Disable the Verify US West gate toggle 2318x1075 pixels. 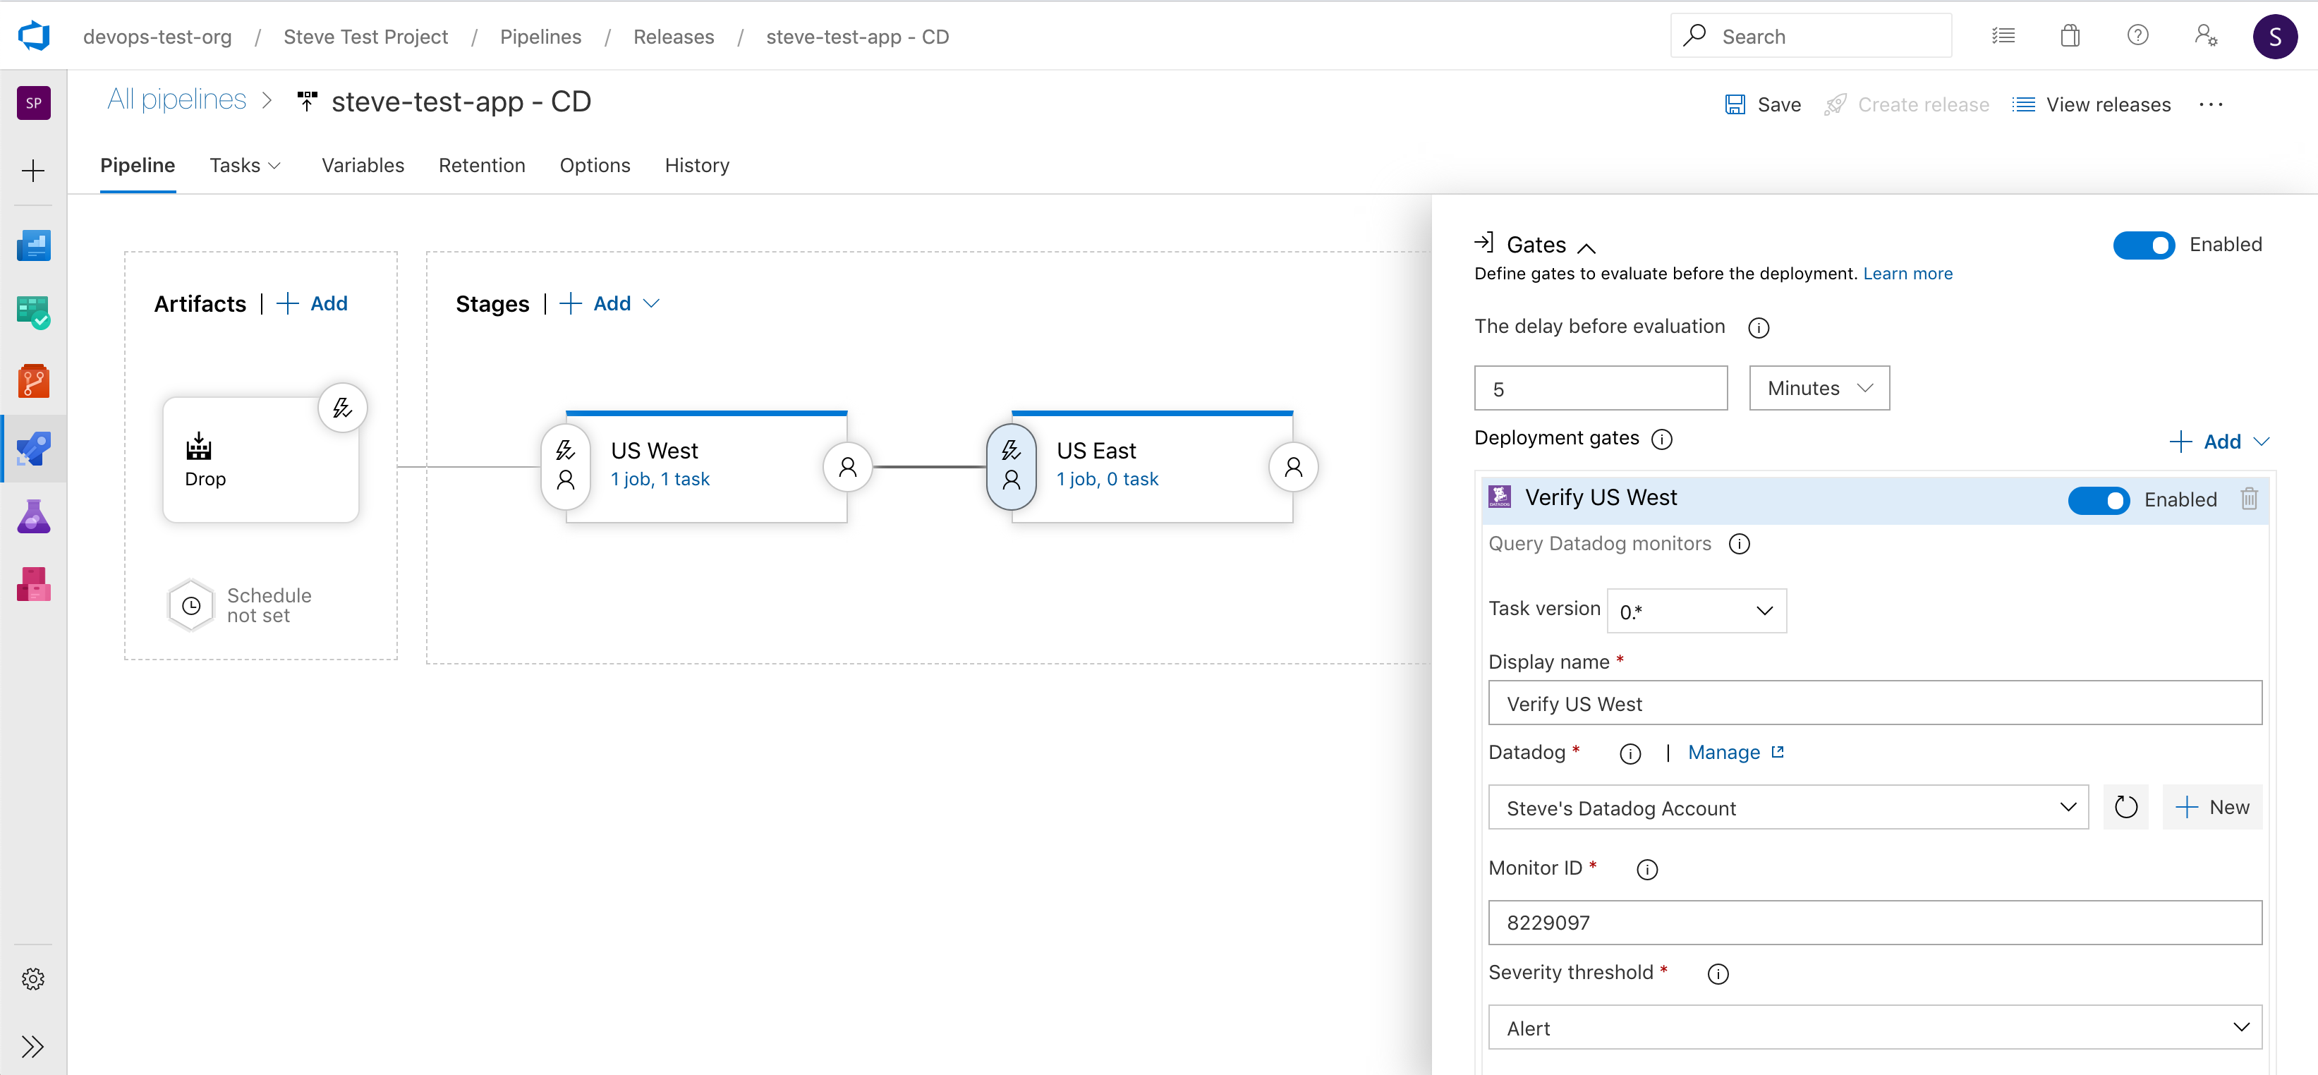click(2100, 500)
